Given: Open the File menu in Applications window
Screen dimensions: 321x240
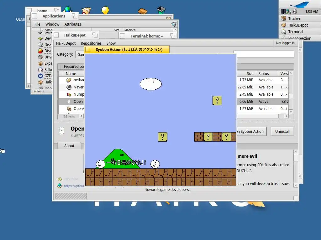Looking at the screenshot, I should [37, 24].
